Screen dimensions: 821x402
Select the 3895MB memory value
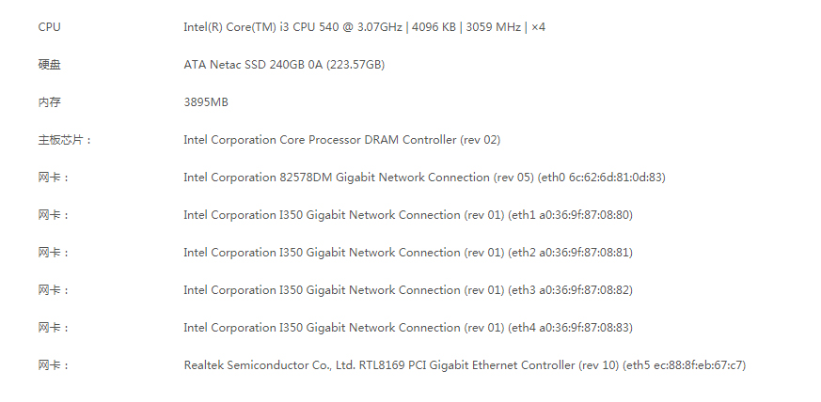206,102
